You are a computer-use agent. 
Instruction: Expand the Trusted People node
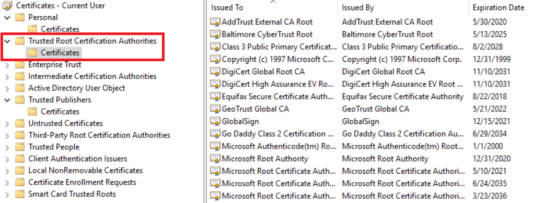point(7,147)
